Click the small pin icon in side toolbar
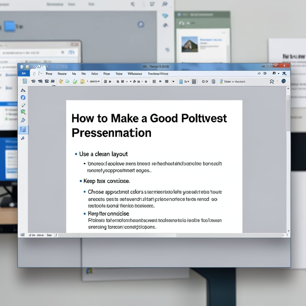Viewport: 306px width, 306px height. click(23, 138)
